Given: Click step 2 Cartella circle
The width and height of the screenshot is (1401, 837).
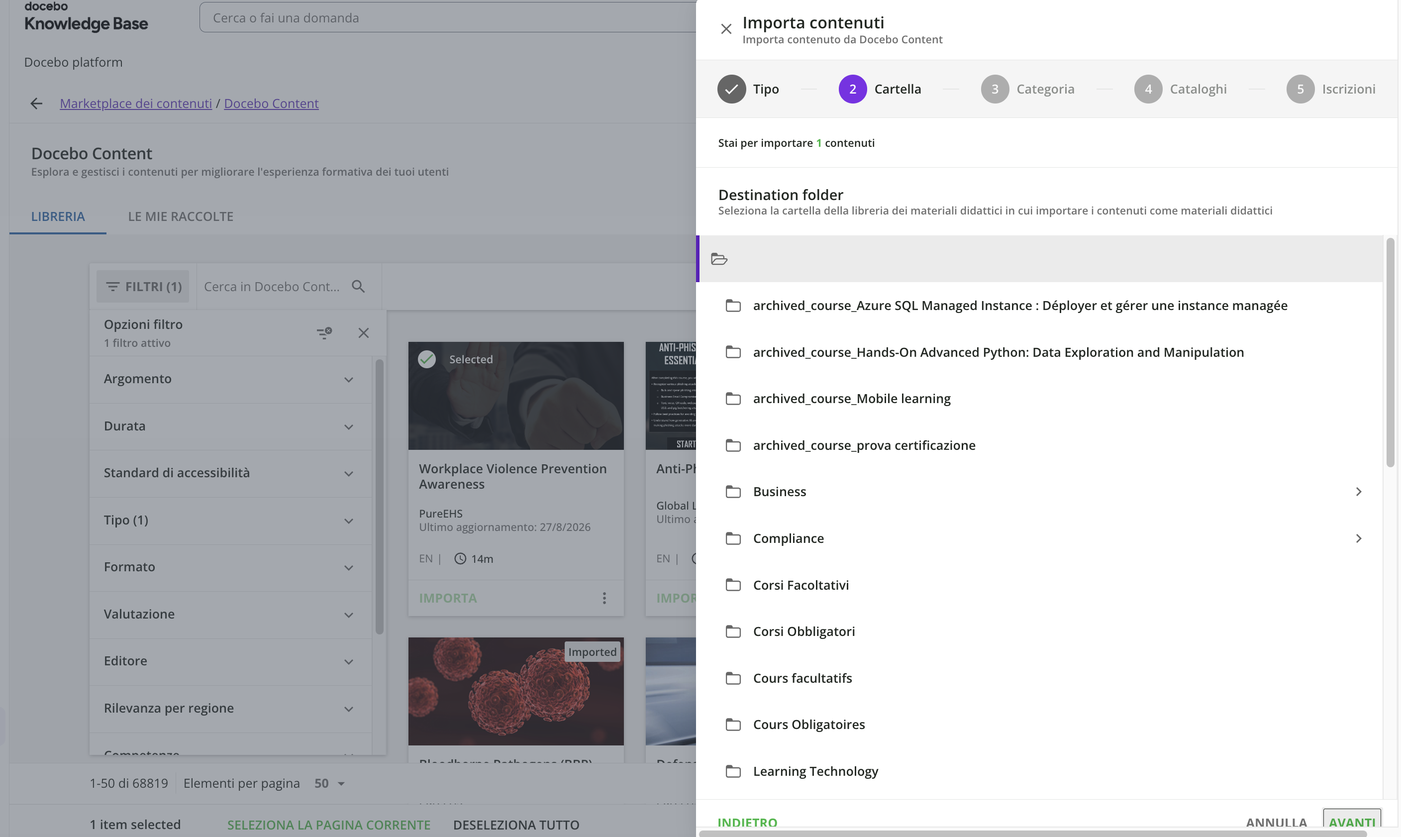Looking at the screenshot, I should pyautogui.click(x=852, y=89).
